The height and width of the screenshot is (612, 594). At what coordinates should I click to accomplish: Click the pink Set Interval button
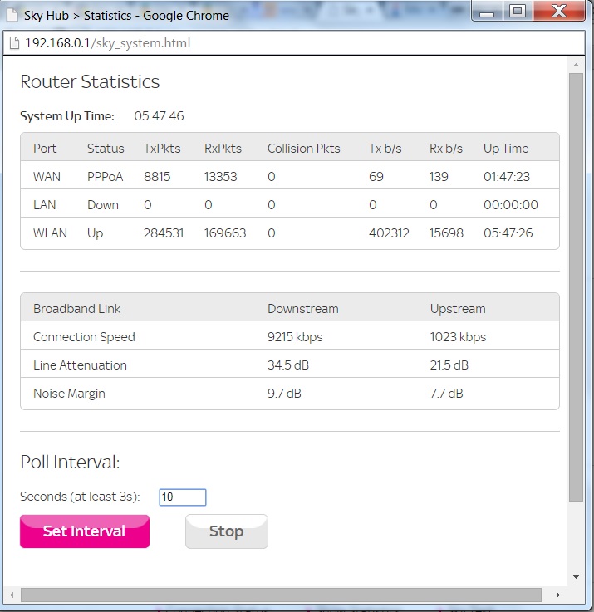pos(84,531)
